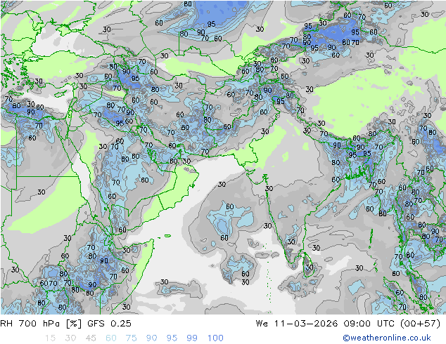
Task: Click the weatheronline.co.uk copyright link
Action: [x=387, y=338]
